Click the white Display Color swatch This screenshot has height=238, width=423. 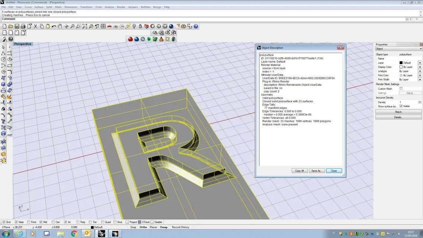coord(401,67)
